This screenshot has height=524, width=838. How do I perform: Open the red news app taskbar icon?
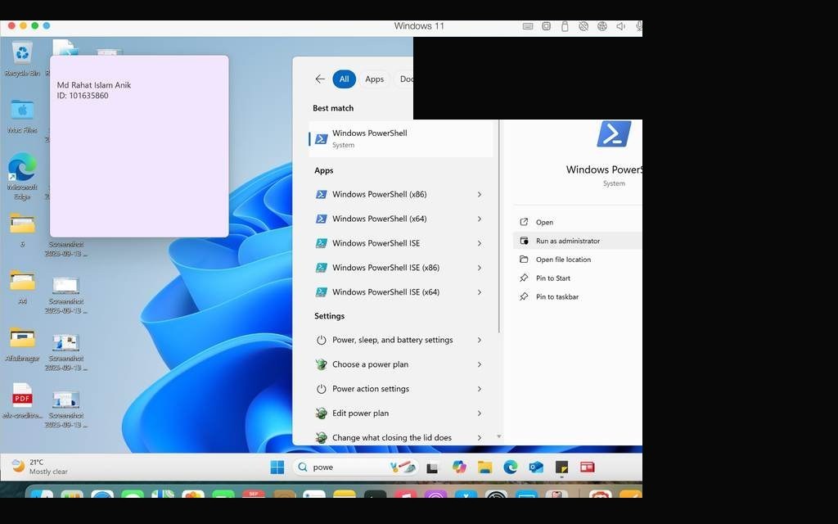(588, 468)
